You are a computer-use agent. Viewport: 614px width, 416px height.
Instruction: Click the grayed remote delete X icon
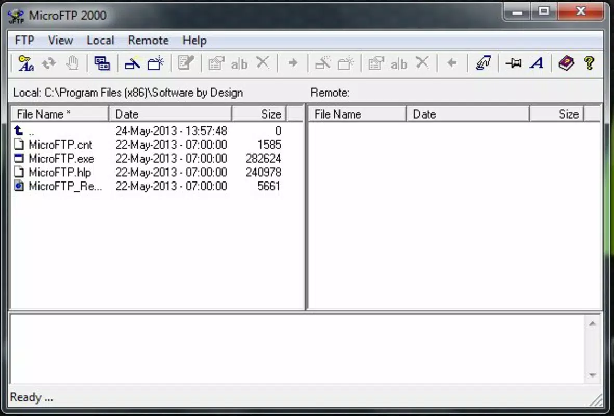point(422,63)
